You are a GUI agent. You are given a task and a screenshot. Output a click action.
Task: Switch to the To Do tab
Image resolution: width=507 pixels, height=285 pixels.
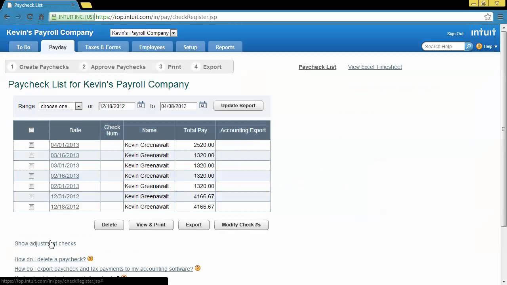coord(23,47)
